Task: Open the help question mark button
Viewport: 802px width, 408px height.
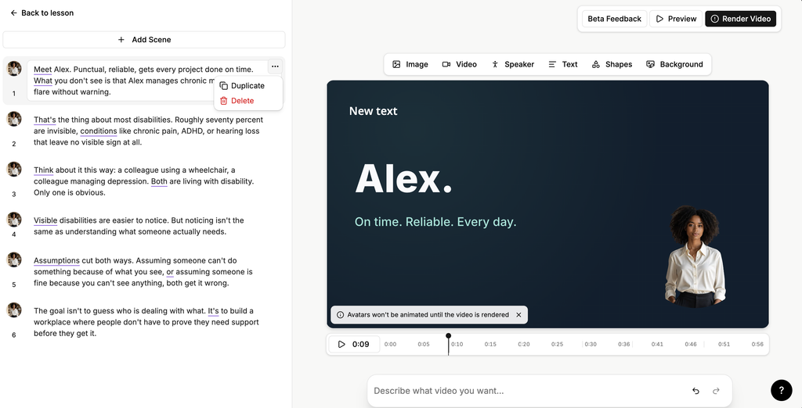Action: (x=781, y=390)
